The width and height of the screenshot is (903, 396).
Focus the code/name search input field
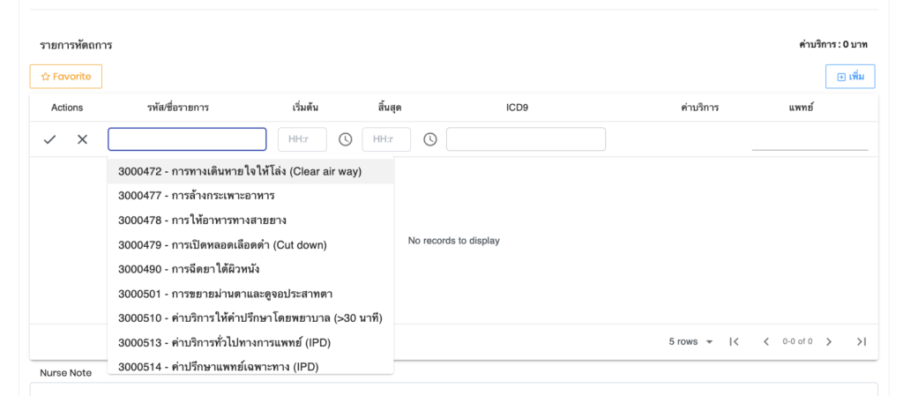coord(187,139)
